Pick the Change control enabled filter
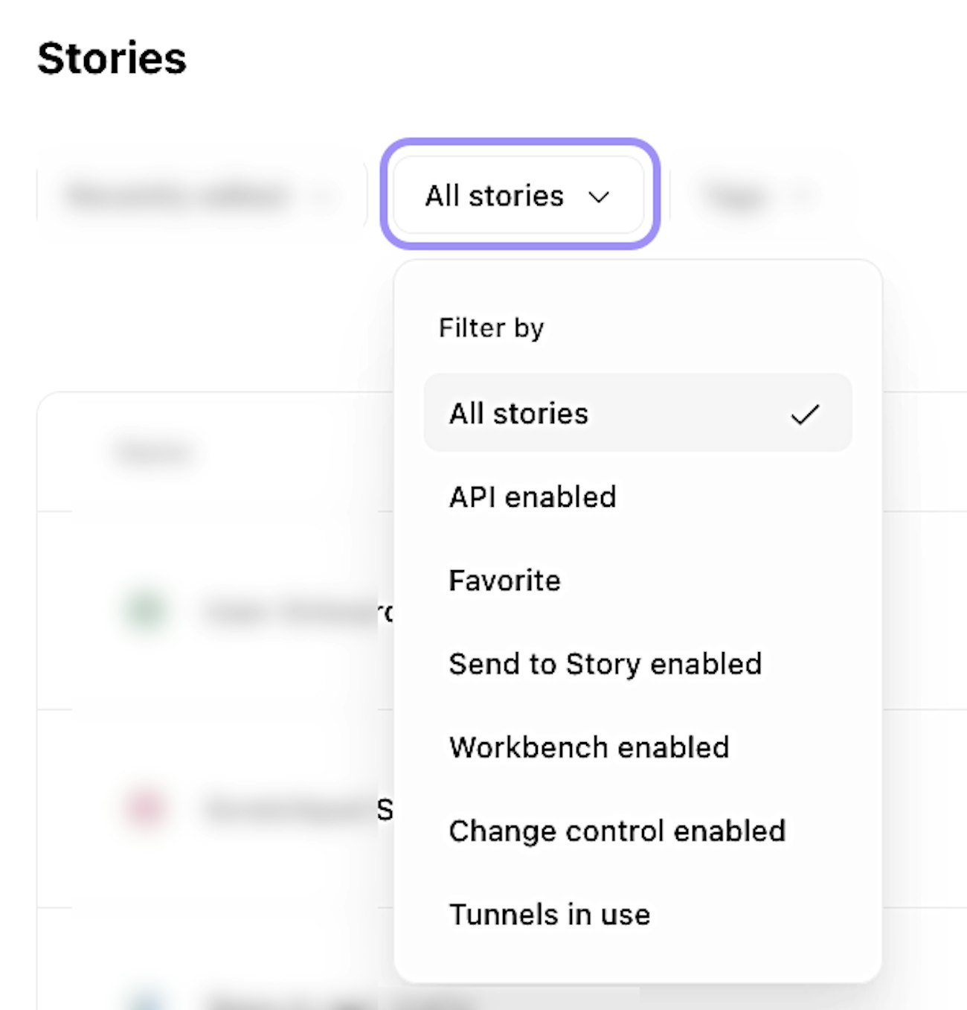This screenshot has width=967, height=1010. [x=617, y=831]
